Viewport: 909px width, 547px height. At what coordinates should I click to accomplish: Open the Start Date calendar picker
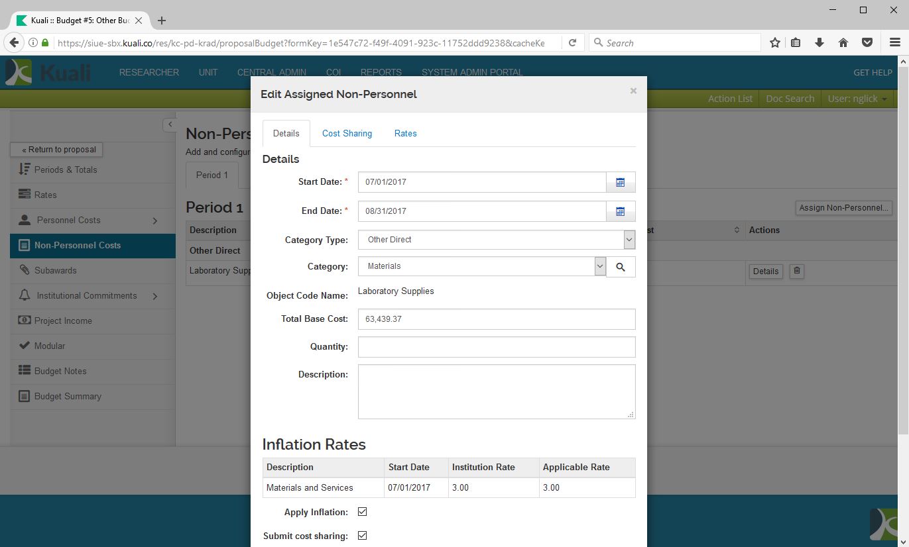click(621, 182)
